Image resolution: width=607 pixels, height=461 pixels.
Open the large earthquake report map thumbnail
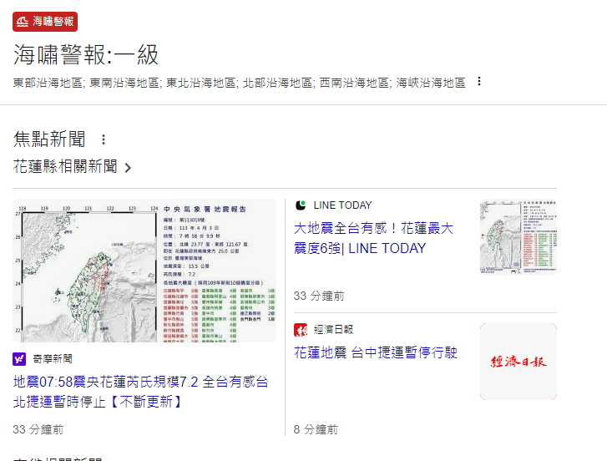pos(144,271)
